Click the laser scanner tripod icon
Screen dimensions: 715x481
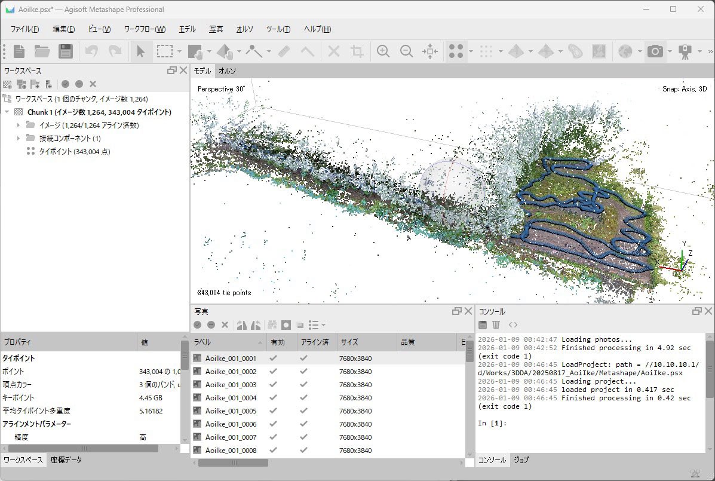click(x=685, y=51)
